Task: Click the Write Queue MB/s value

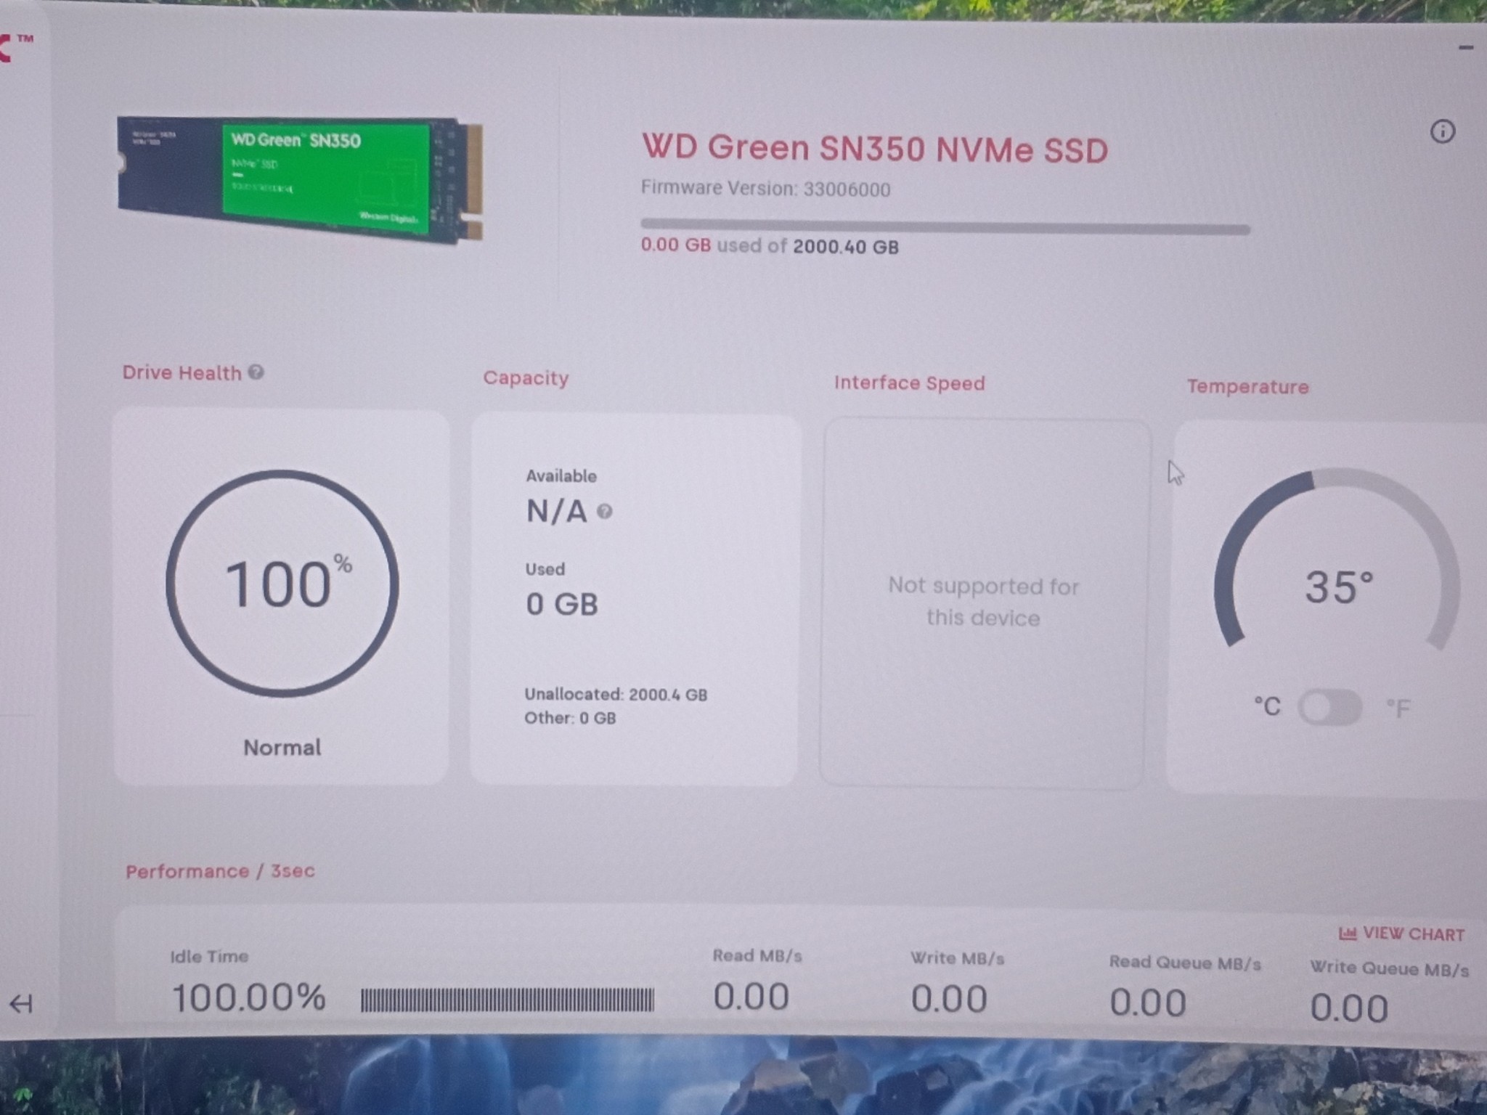Action: pos(1349,1008)
